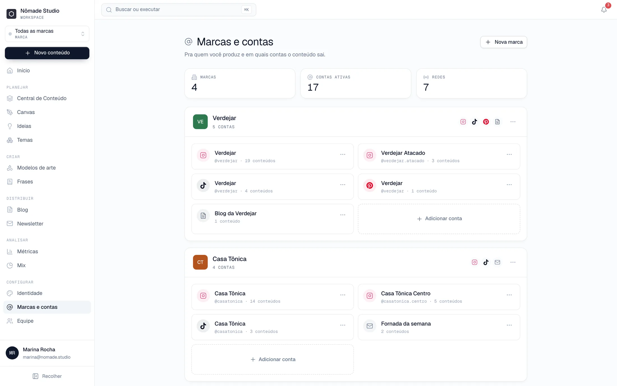Open Newsletter page
The width and height of the screenshot is (617, 386).
click(x=47, y=224)
